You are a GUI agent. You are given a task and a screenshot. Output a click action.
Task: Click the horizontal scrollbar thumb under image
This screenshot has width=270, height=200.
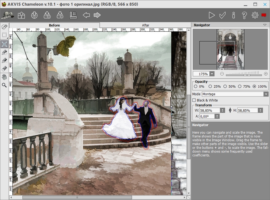tap(77, 197)
